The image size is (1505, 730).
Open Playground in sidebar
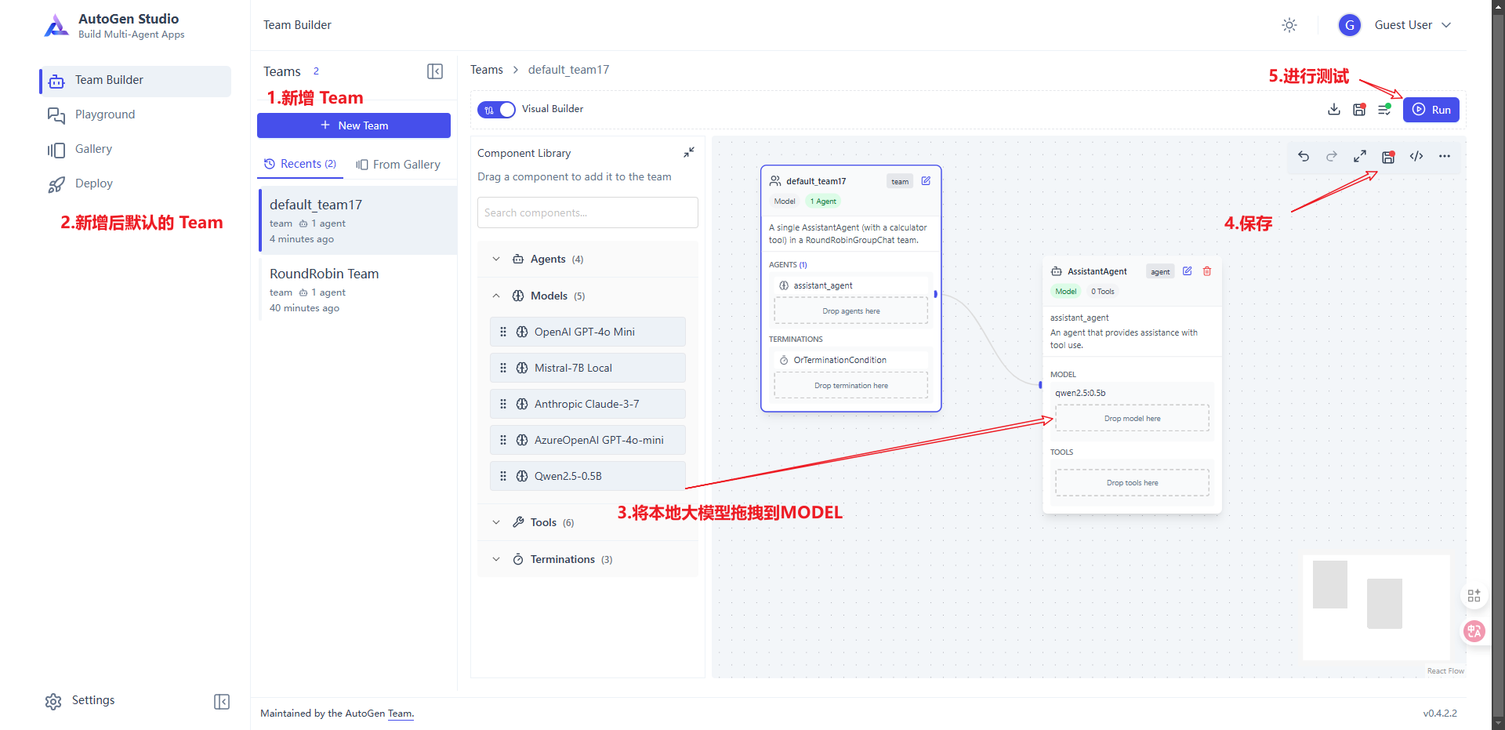pos(135,115)
